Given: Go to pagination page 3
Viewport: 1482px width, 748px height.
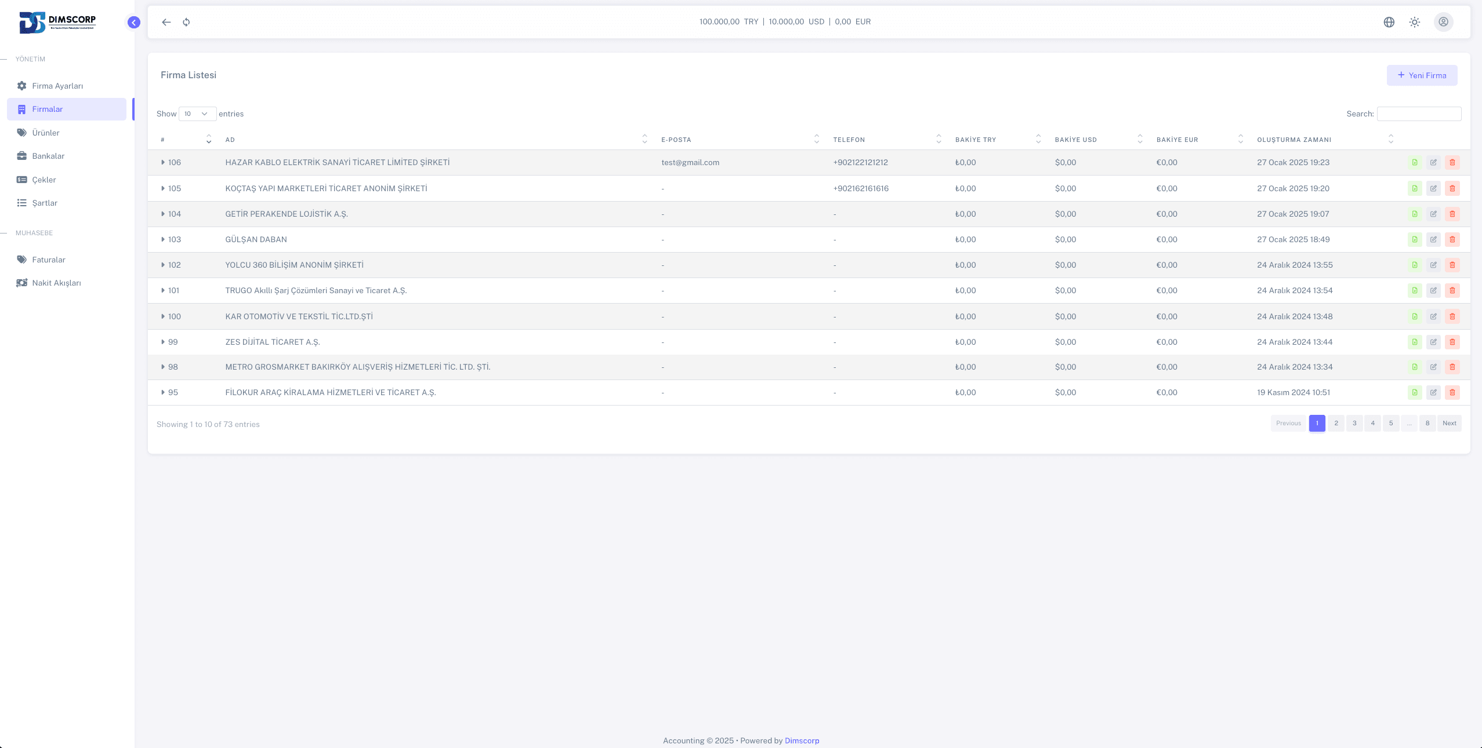Looking at the screenshot, I should (1354, 423).
